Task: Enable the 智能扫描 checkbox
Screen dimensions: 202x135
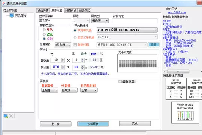Action: [x=75, y=45]
